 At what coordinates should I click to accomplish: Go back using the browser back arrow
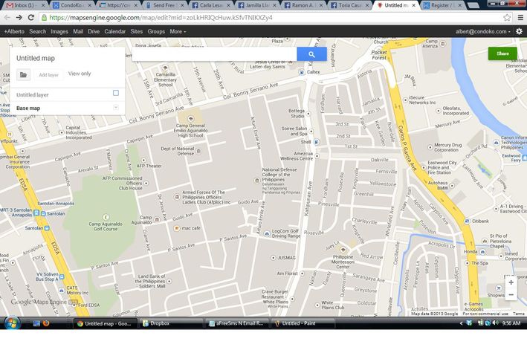[x=7, y=18]
